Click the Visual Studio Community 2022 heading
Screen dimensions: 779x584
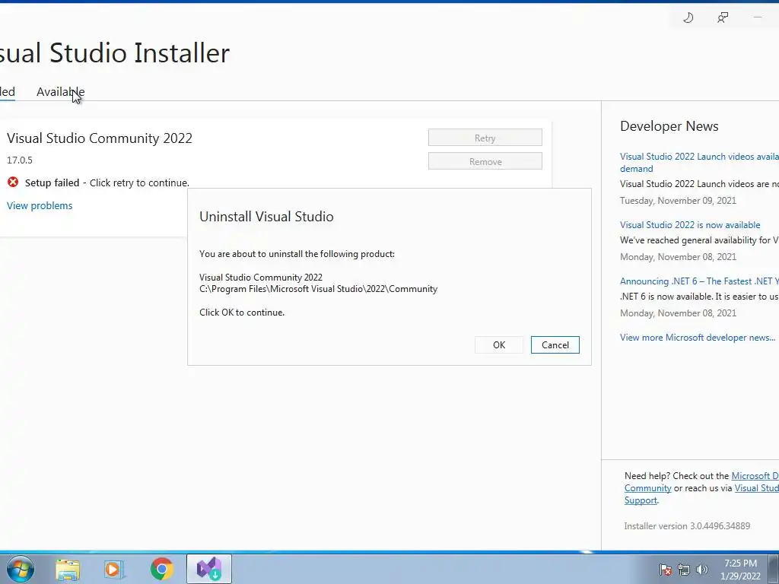coord(100,138)
